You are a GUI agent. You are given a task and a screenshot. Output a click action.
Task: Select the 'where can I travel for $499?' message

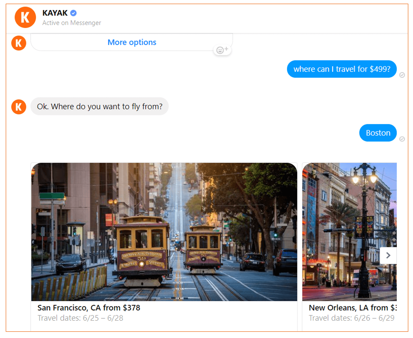pyautogui.click(x=341, y=69)
